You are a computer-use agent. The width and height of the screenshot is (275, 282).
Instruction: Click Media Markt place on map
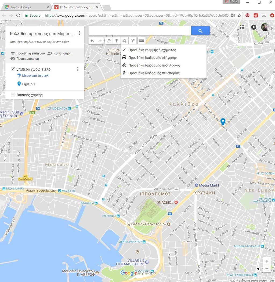pyautogui.click(x=207, y=185)
